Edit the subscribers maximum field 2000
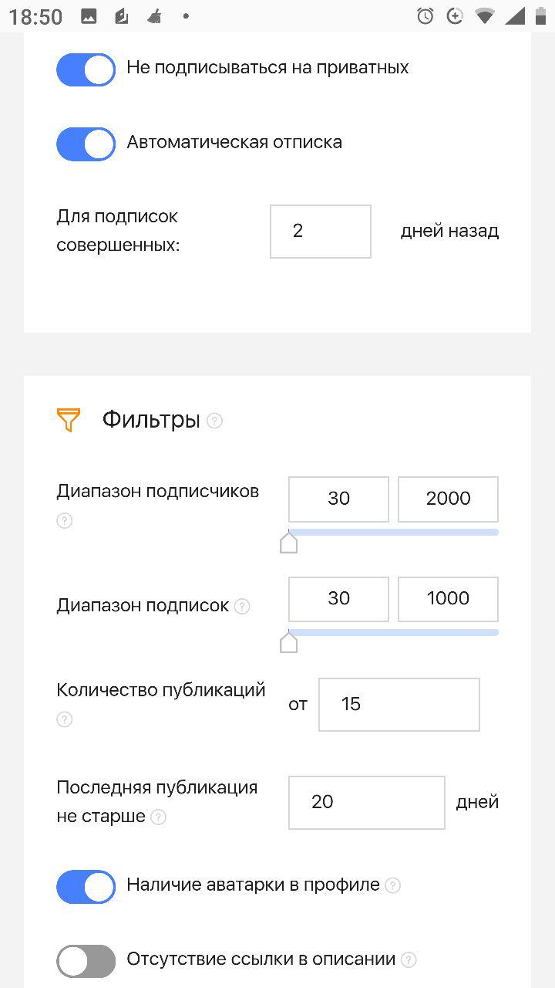The width and height of the screenshot is (555, 988). pyautogui.click(x=448, y=499)
